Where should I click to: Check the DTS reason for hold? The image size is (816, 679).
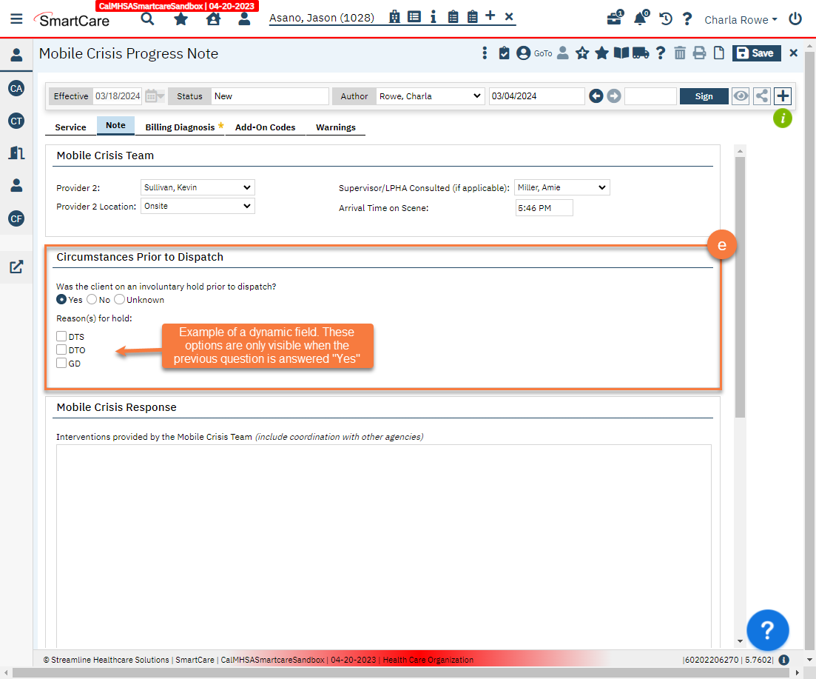pyautogui.click(x=62, y=336)
